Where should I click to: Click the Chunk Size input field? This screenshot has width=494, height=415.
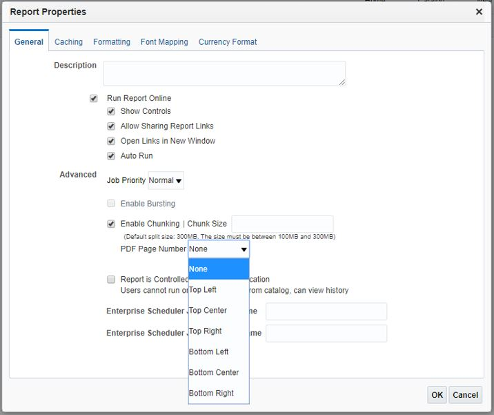(x=282, y=224)
